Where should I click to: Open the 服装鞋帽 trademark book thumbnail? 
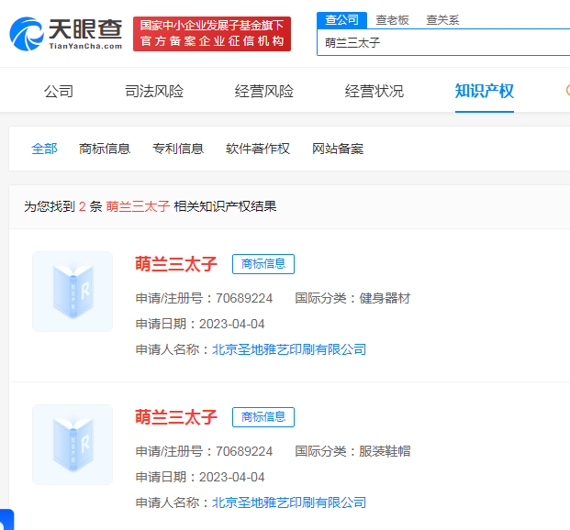tap(73, 445)
